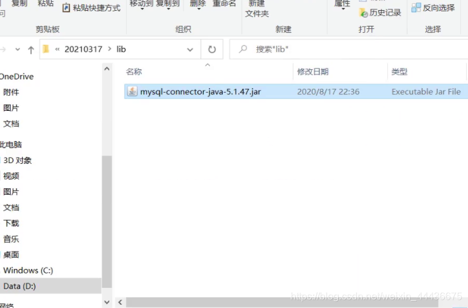Click the Delete dropdown arrow
Screen dimensions: 468x308
[199, 9]
